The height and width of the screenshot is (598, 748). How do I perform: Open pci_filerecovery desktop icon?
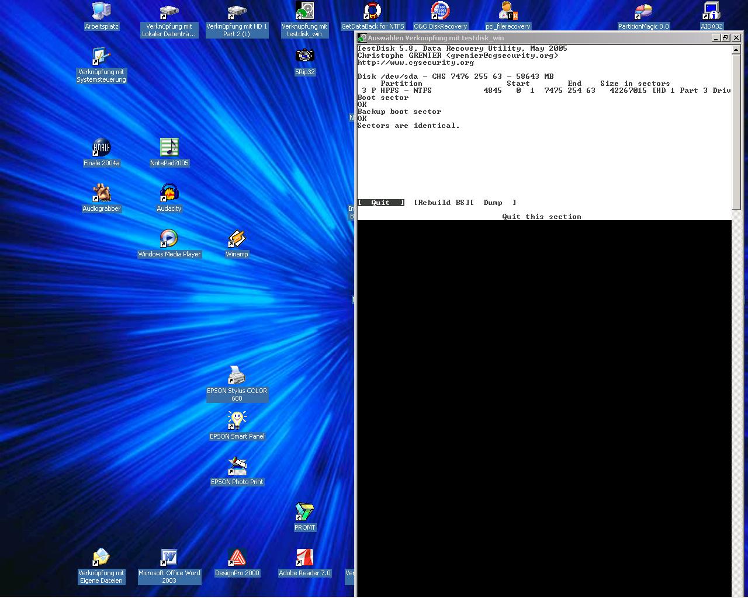pyautogui.click(x=508, y=16)
